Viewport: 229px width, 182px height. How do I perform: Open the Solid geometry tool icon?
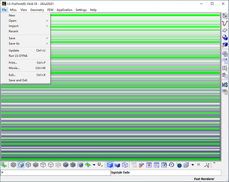(x=225, y=37)
